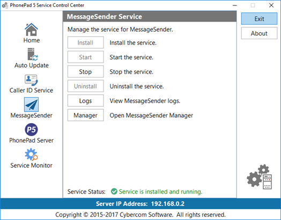This screenshot has height=220, width=281.
Task: Click the 'Stop the service.' description
Action: coord(131,72)
